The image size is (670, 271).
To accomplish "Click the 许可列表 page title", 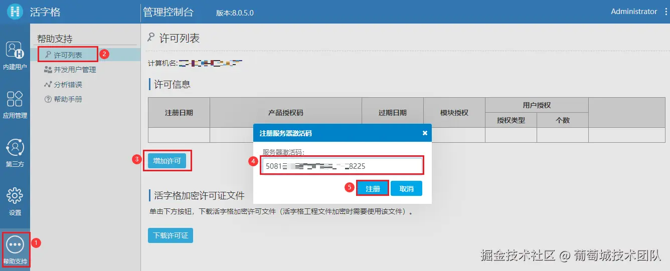I will pos(180,38).
